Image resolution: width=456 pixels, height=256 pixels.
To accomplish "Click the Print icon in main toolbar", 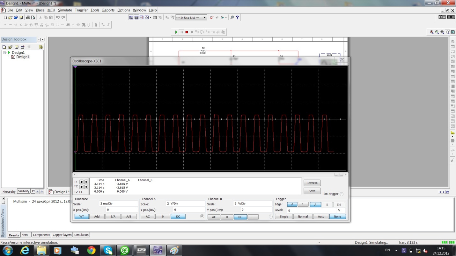I will pos(28,18).
